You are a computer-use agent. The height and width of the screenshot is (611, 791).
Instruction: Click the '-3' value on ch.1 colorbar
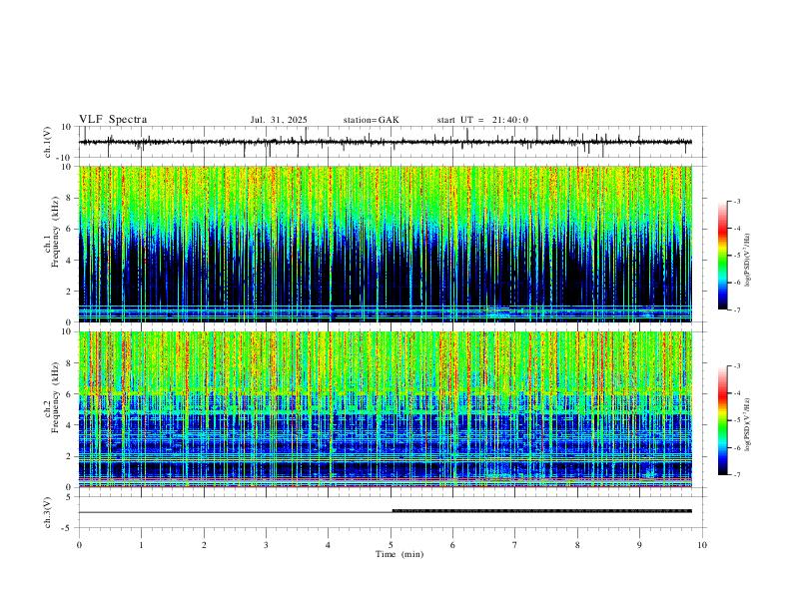click(737, 201)
